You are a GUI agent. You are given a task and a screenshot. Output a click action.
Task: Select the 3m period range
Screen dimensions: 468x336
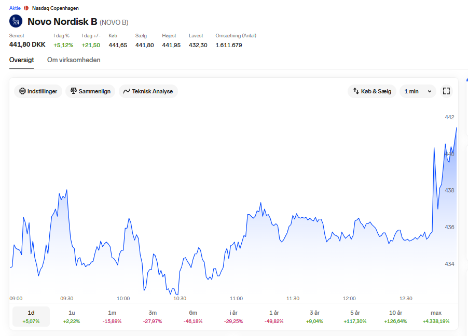[153, 317]
